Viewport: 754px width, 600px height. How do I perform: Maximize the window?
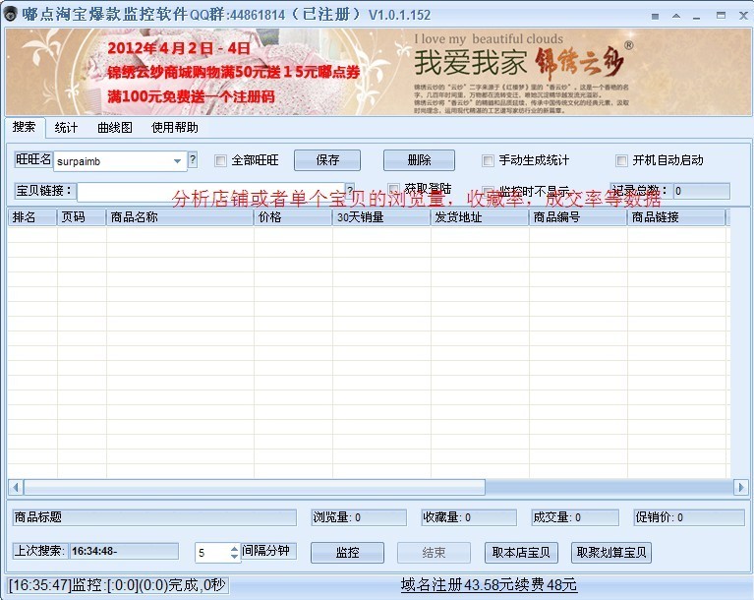point(721,16)
